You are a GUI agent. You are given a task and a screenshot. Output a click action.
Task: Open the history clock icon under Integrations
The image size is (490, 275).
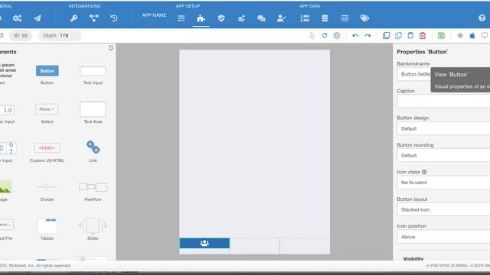(114, 18)
